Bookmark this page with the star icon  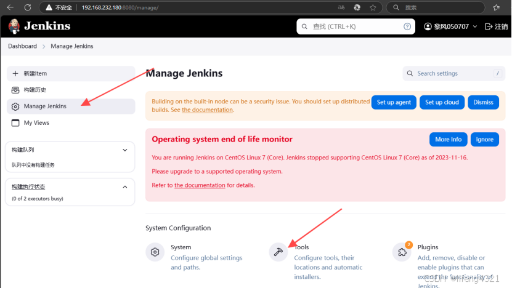coord(373,7)
